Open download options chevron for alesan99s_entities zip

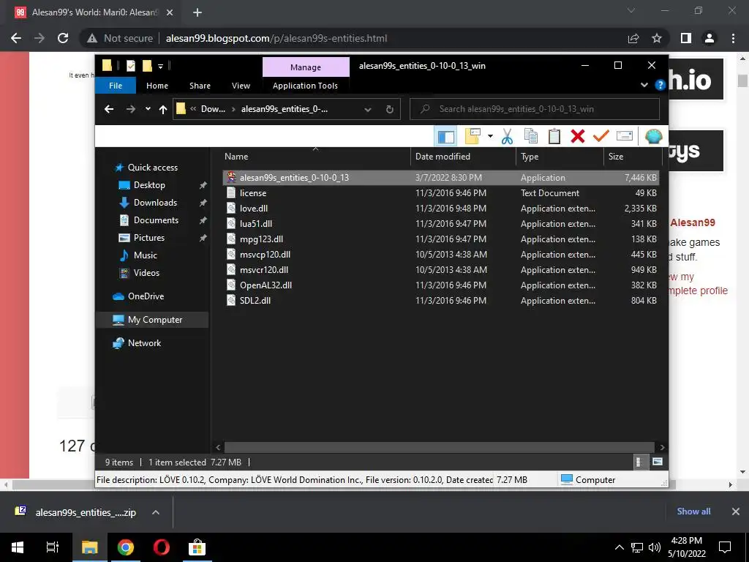point(155,512)
